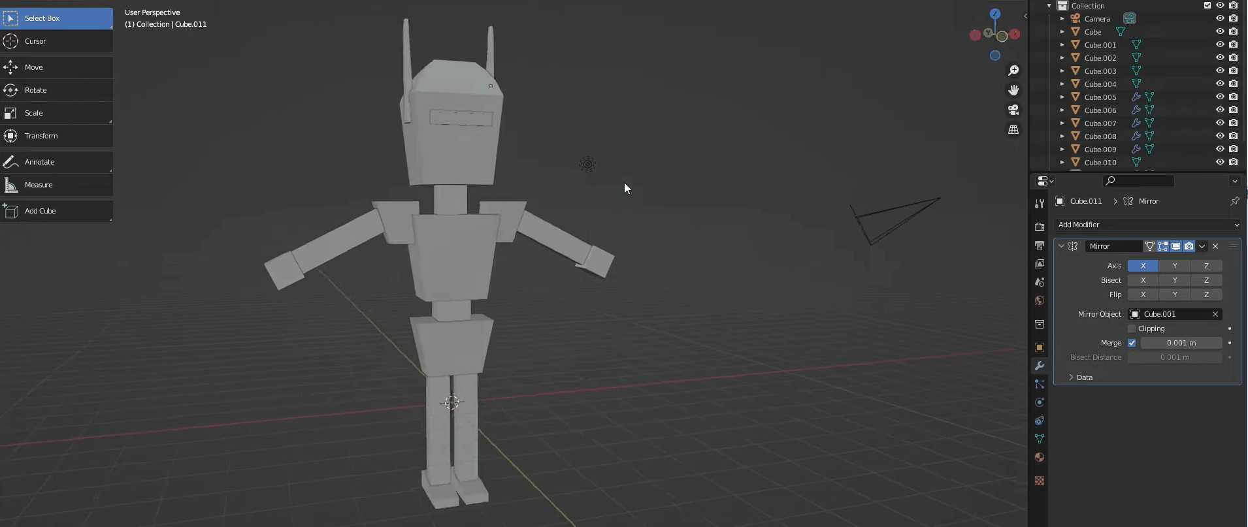Click the zoom magnifier viewport icon
1248x527 pixels.
(x=1013, y=71)
